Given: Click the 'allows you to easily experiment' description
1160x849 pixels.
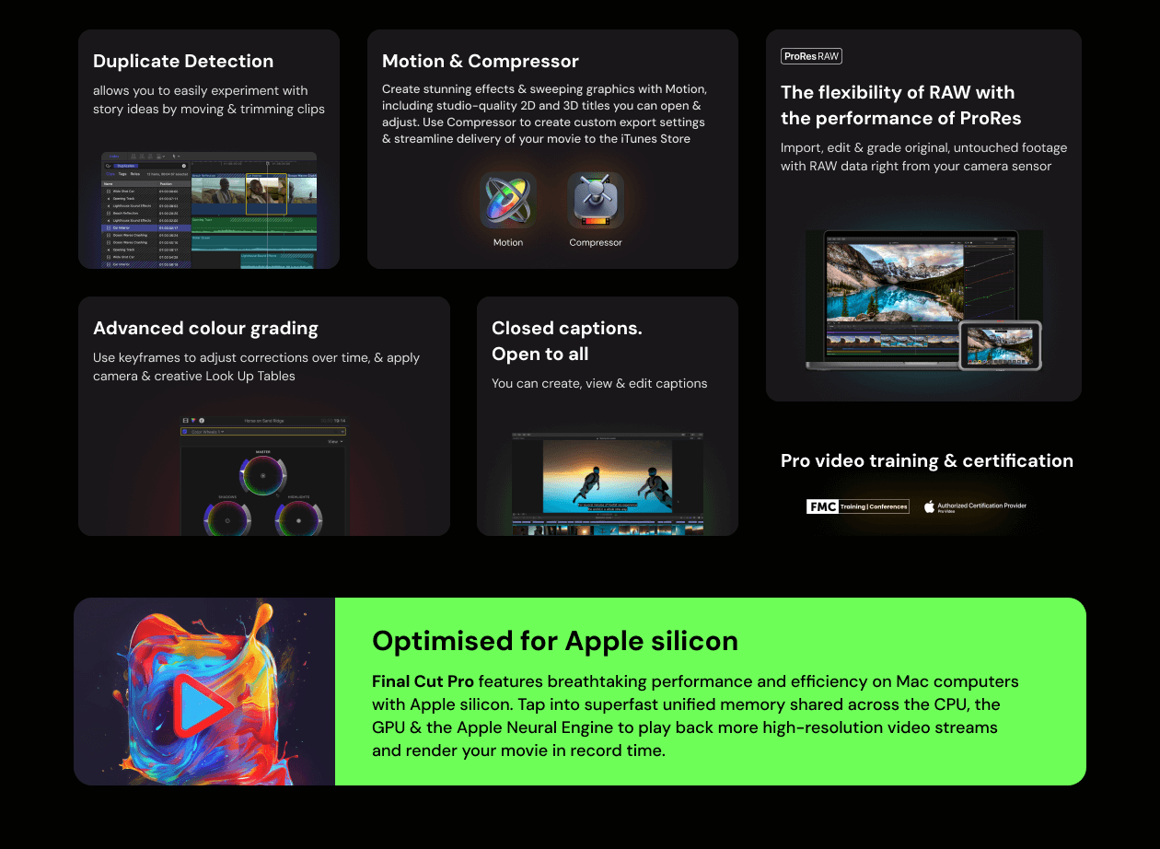Looking at the screenshot, I should tap(209, 99).
